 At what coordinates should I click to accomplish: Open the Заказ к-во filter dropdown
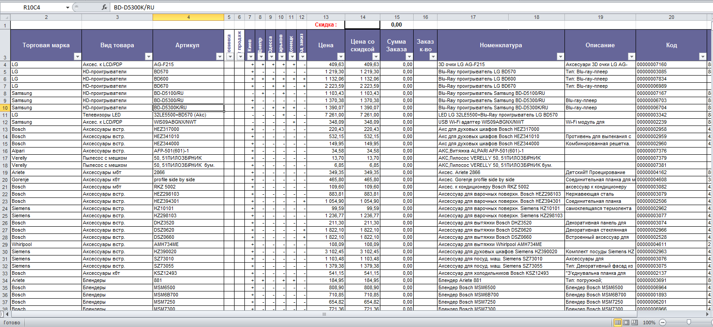(x=433, y=56)
